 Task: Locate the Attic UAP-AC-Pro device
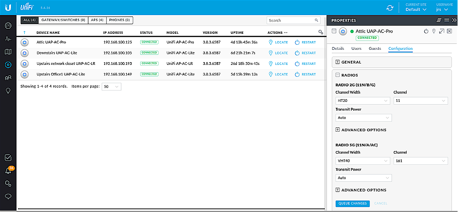click(278, 42)
